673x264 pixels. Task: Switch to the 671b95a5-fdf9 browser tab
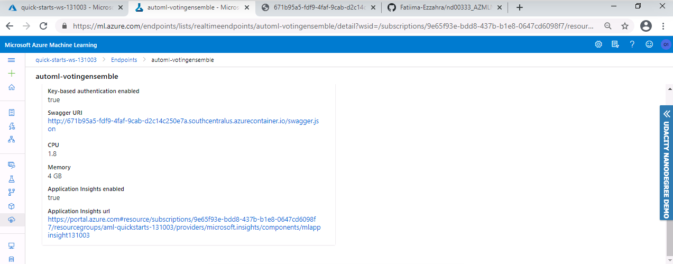[x=319, y=7]
